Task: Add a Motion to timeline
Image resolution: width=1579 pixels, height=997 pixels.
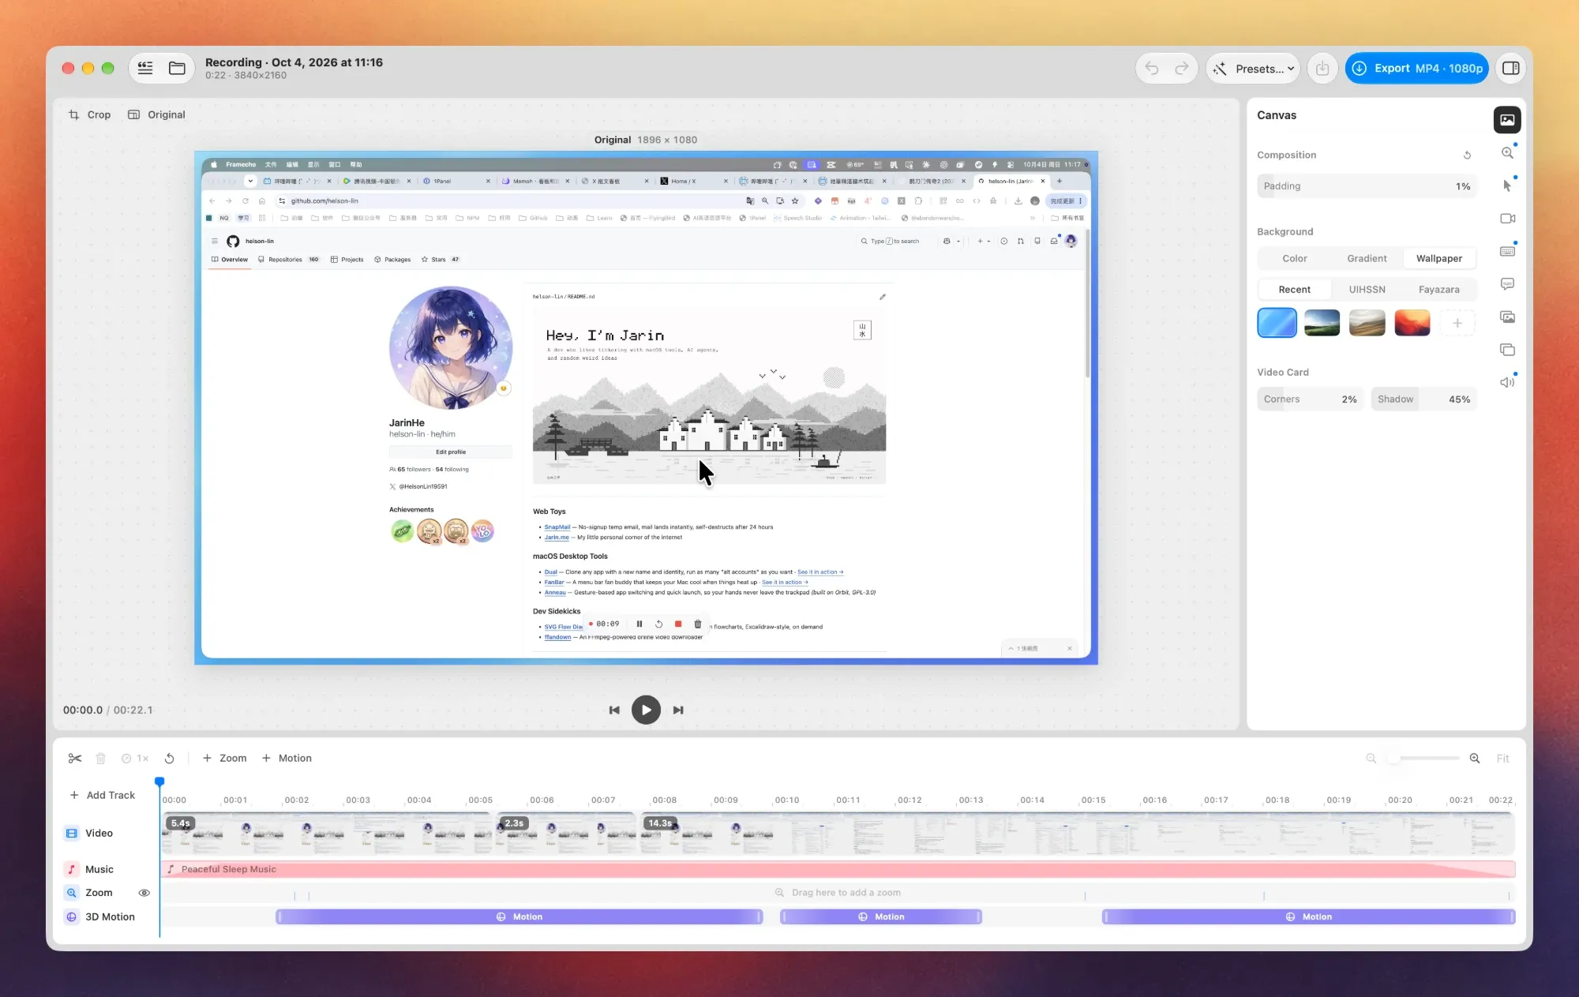Action: tap(287, 758)
